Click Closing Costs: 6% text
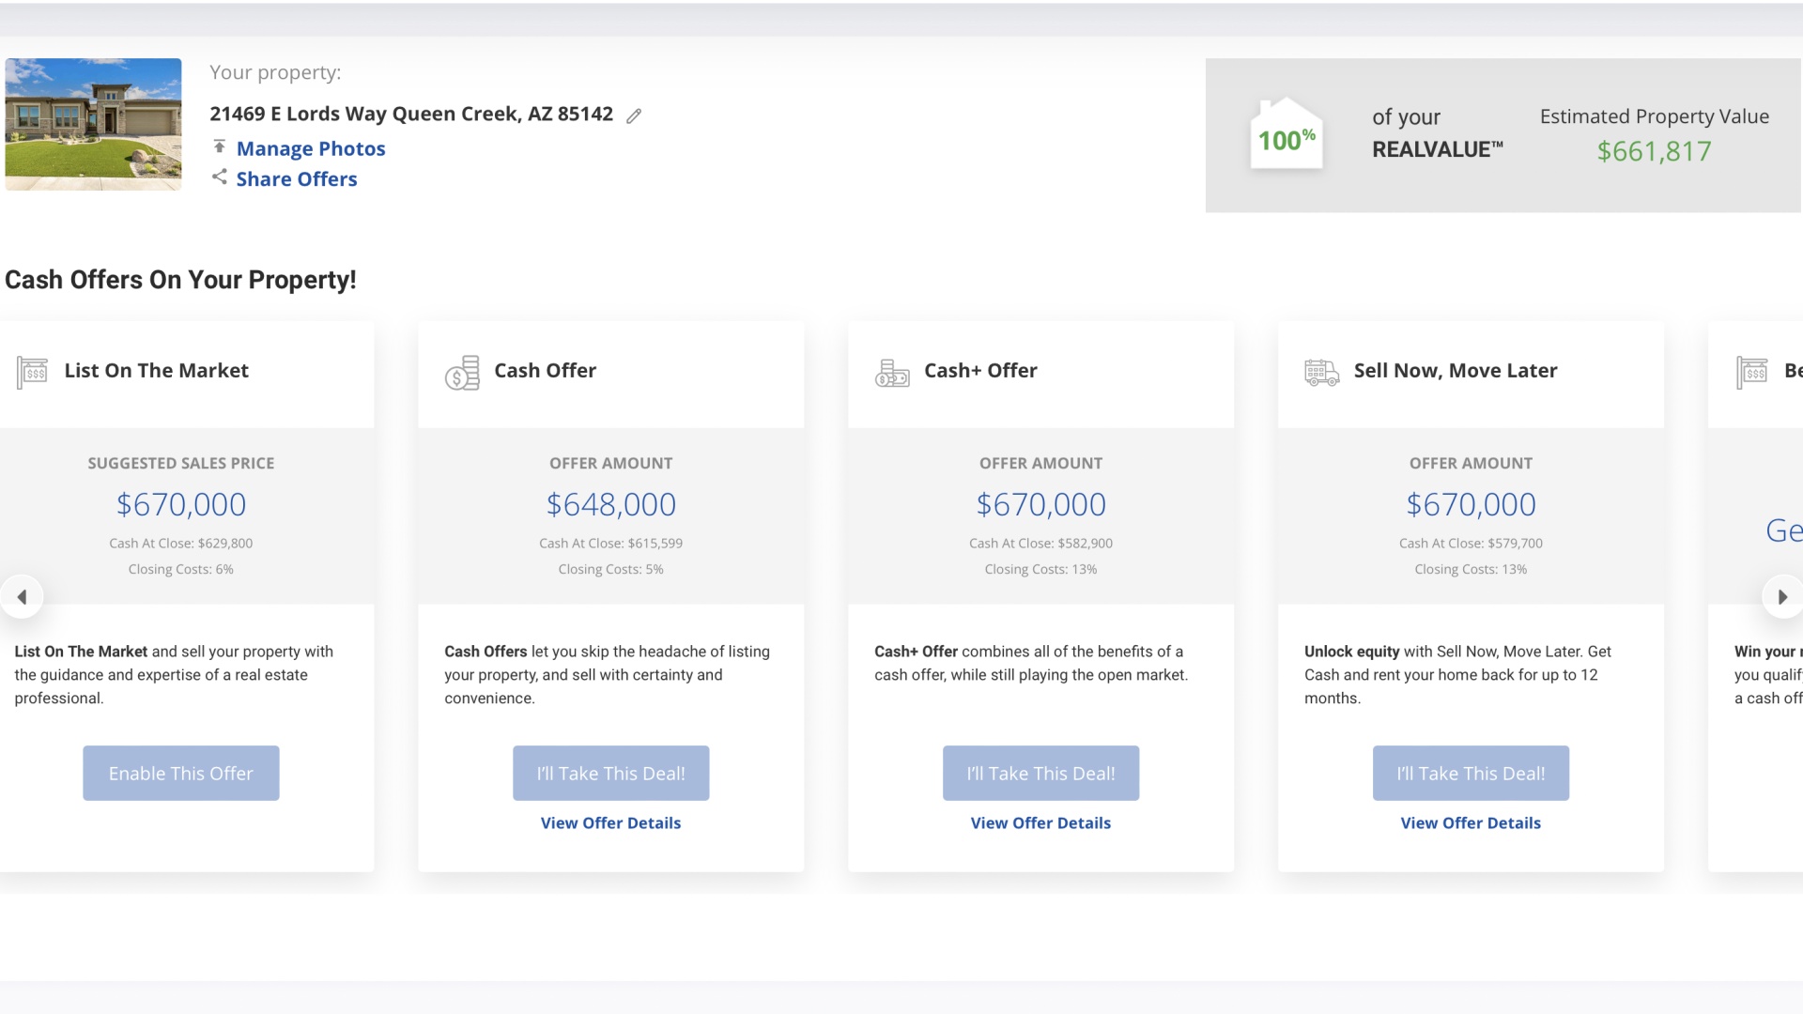Viewport: 1803px width, 1014px height. [181, 569]
